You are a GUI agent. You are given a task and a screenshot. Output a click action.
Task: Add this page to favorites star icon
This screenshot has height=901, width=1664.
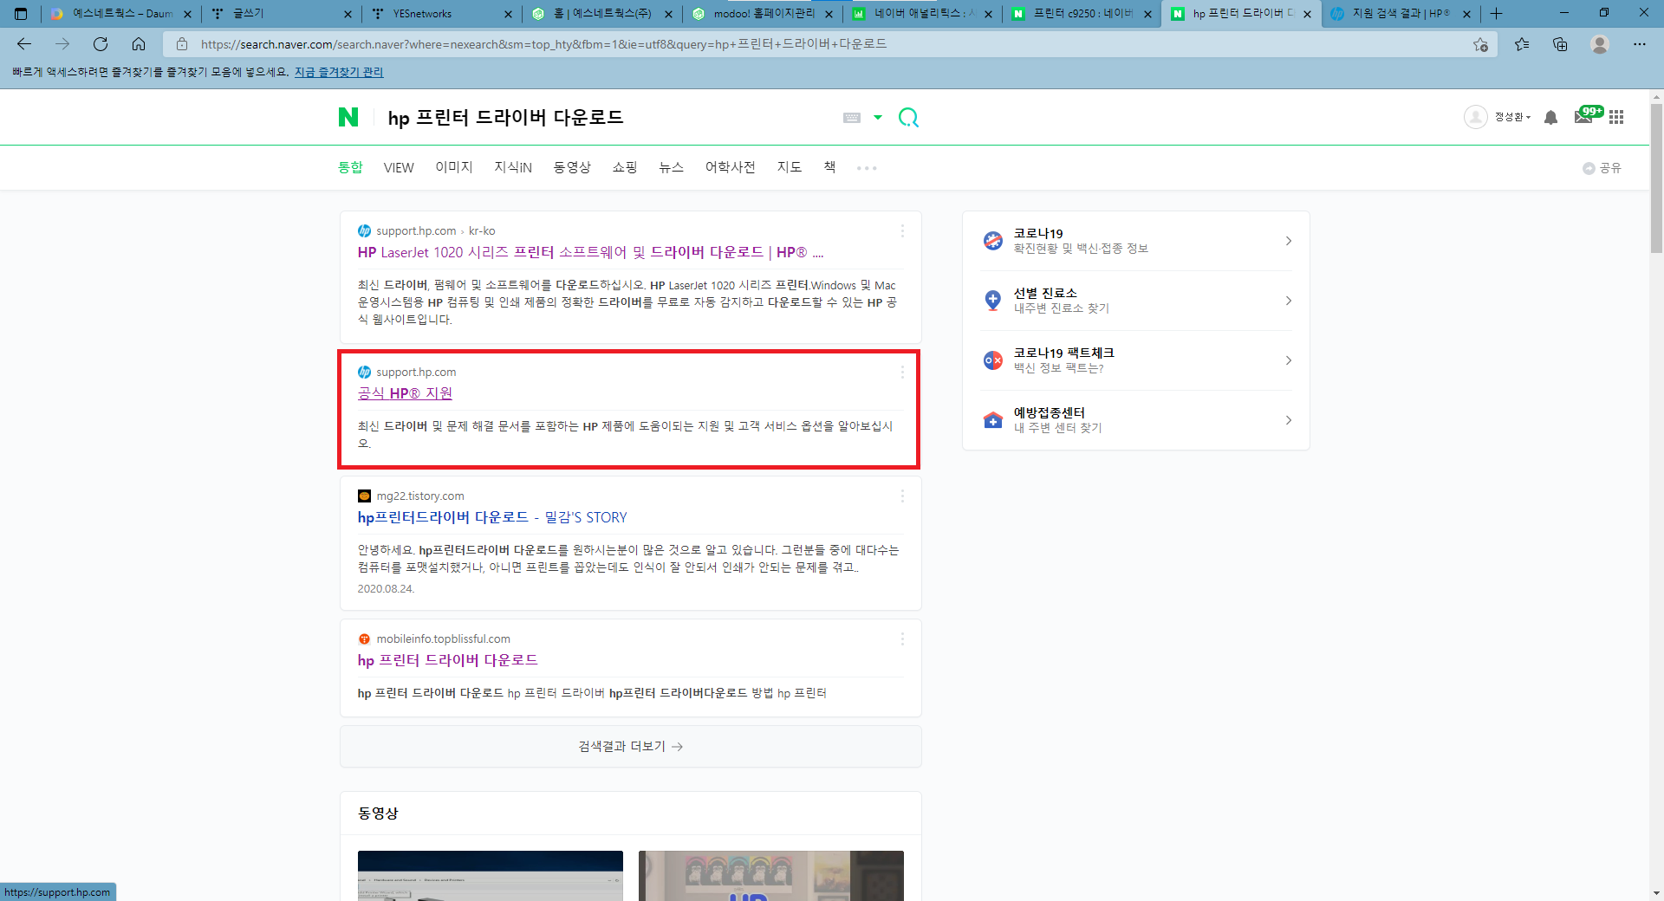(x=1480, y=44)
